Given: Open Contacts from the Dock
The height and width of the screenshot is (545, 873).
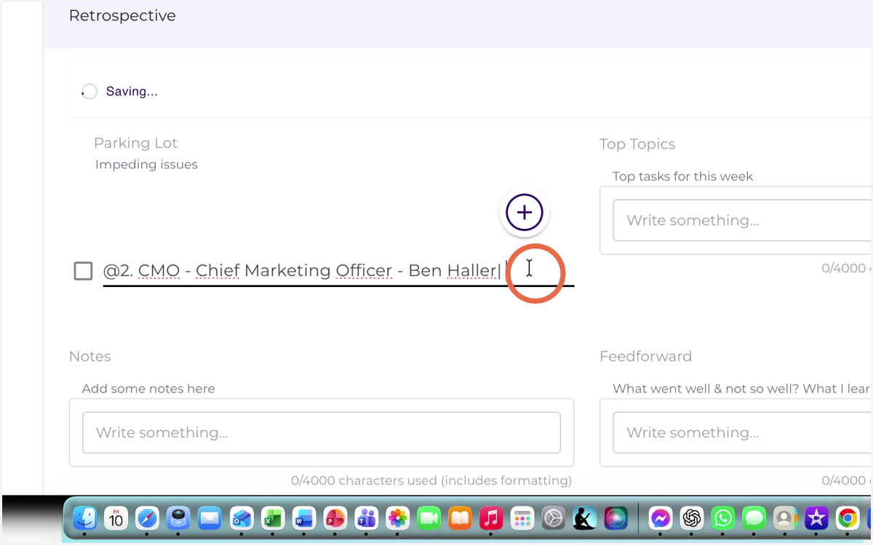Looking at the screenshot, I should pos(785,517).
